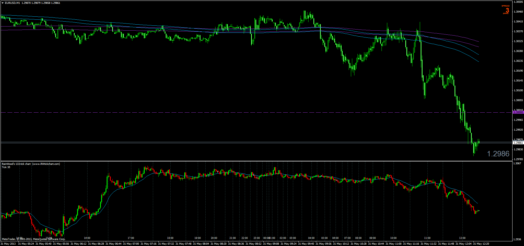The width and height of the screenshot is (524, 246).
Task: Click the purple 1.30000 price tag
Action: pyautogui.click(x=518, y=112)
